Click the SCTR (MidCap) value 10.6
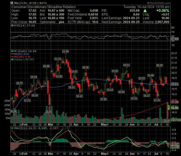The height and width of the screenshot is (156, 181). [95, 22]
